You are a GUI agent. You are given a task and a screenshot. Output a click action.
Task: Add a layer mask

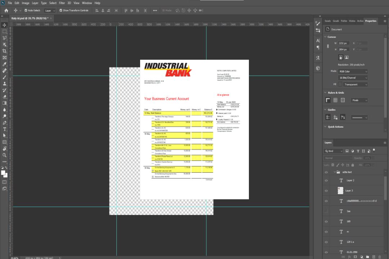click(x=355, y=257)
